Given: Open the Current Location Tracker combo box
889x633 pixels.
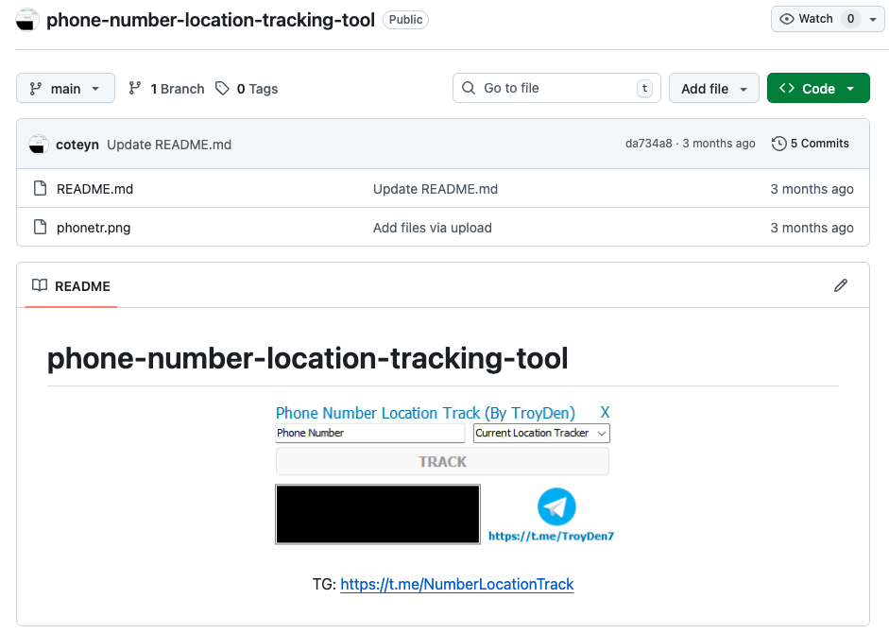Looking at the screenshot, I should [541, 433].
